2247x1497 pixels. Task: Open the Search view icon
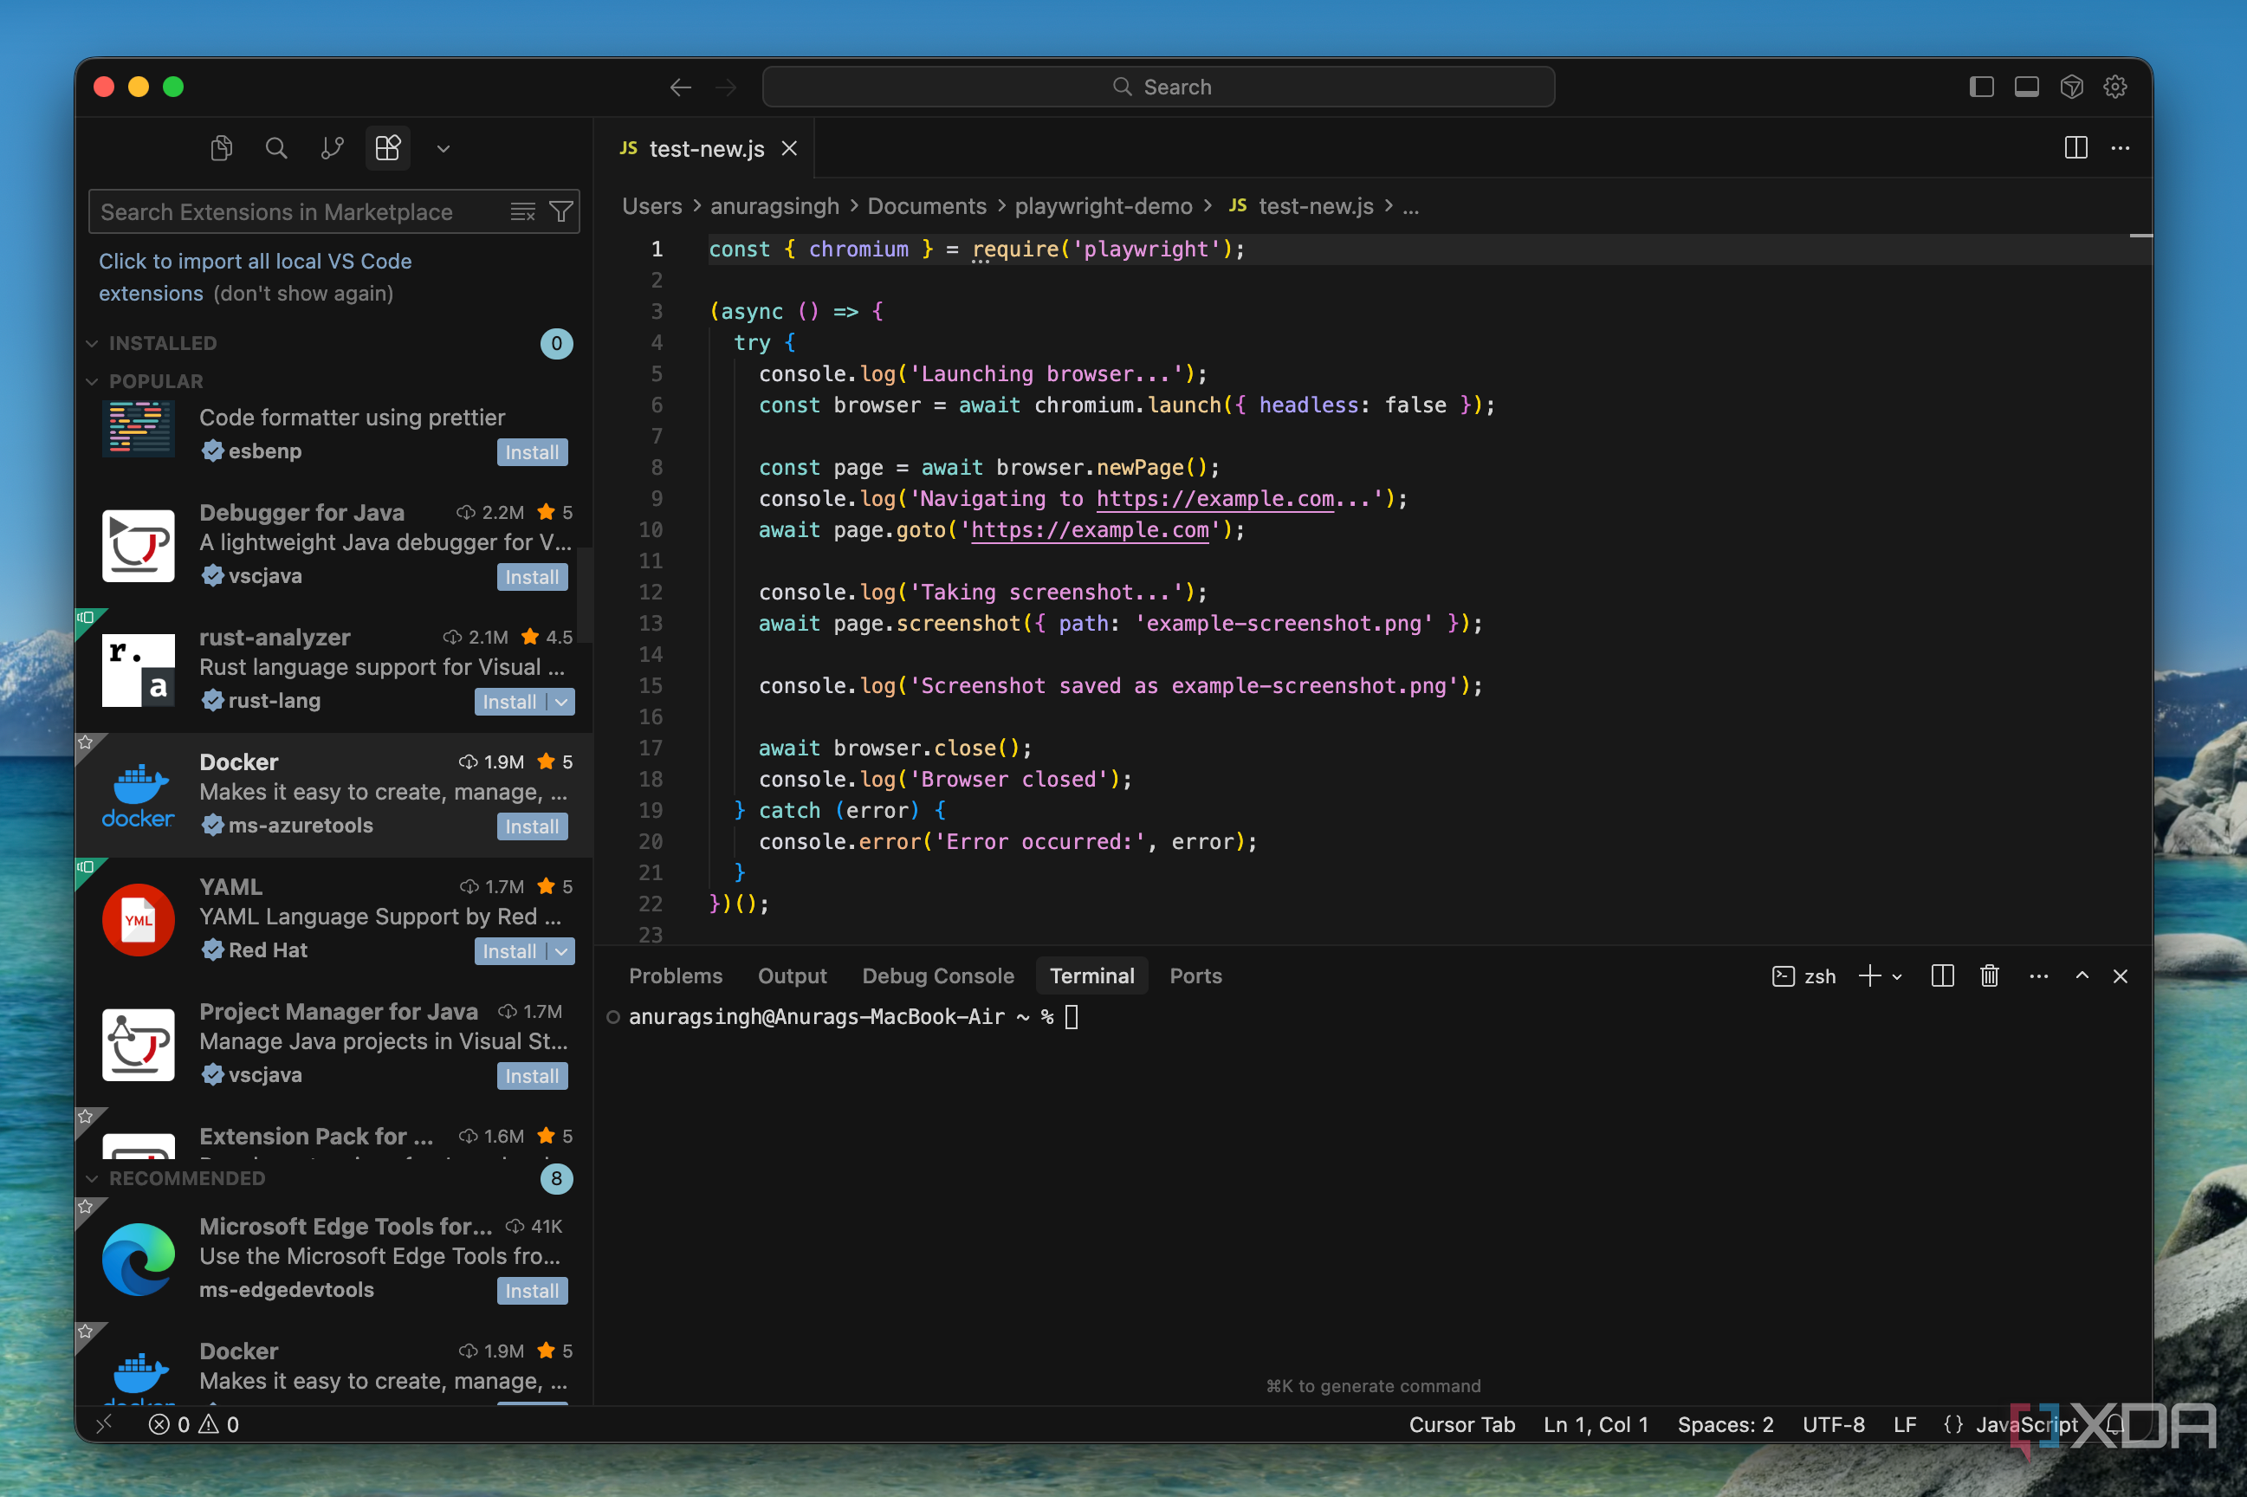click(x=275, y=148)
